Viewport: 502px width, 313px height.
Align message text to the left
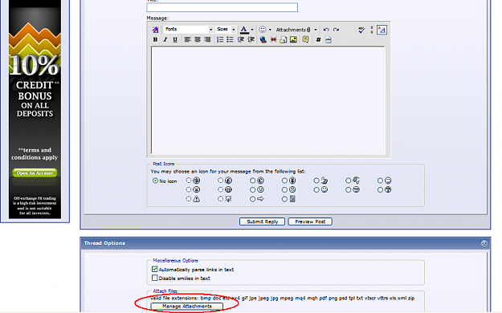pyautogui.click(x=188, y=39)
